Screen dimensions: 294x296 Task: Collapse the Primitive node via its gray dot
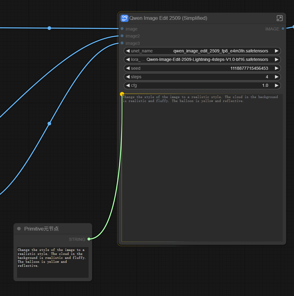(x=19, y=229)
